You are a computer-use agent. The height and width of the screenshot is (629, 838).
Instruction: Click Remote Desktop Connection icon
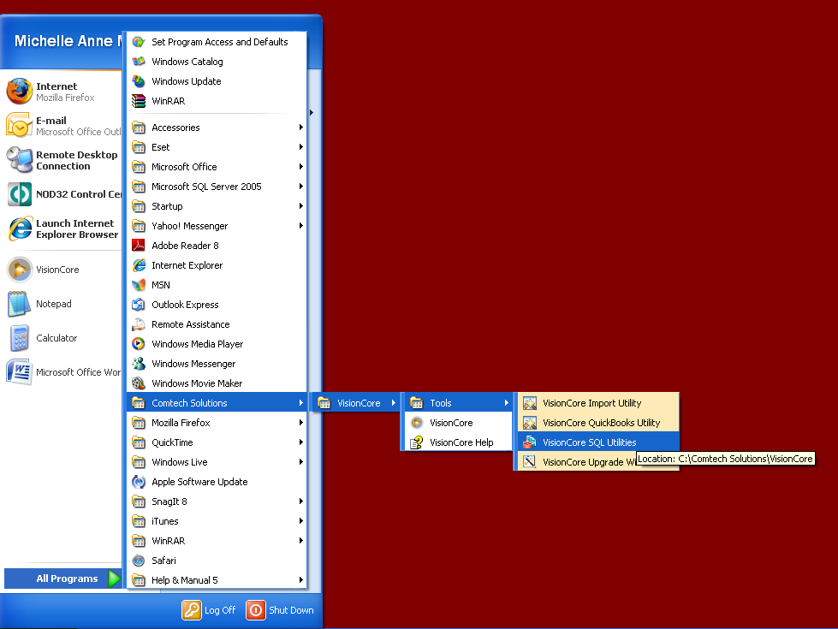coord(19,160)
